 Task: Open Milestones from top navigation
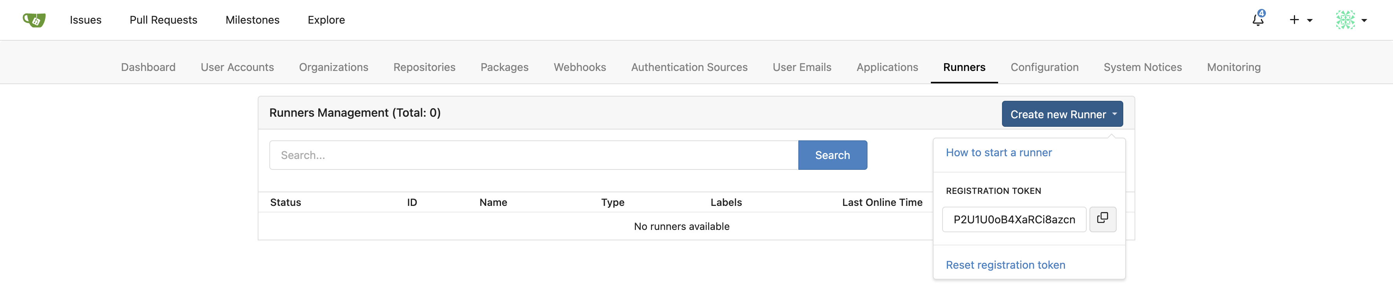[252, 20]
